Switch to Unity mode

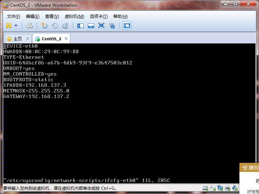click(x=112, y=26)
